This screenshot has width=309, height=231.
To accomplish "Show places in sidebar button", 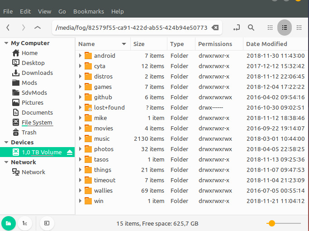I will pos(9,223).
